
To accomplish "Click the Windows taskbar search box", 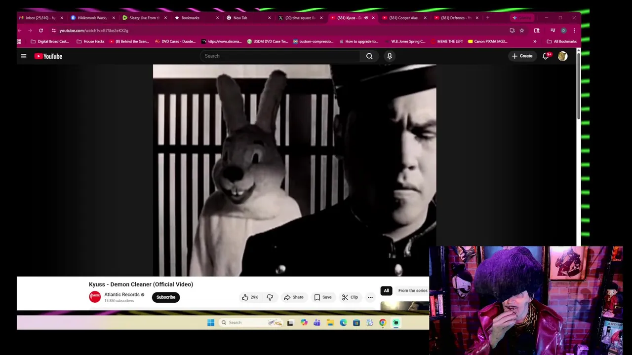I will (x=251, y=323).
